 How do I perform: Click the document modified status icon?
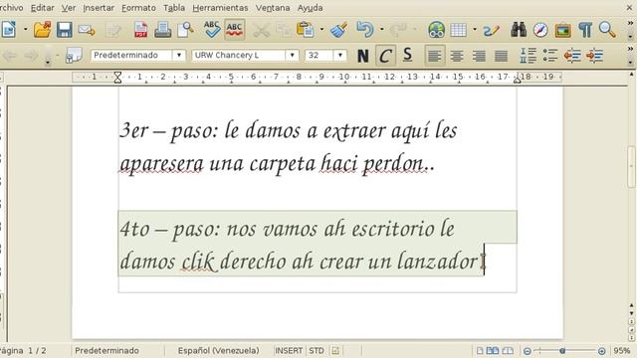pos(335,350)
